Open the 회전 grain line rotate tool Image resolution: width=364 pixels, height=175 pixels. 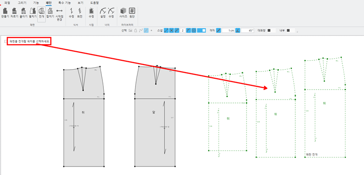click(x=80, y=13)
